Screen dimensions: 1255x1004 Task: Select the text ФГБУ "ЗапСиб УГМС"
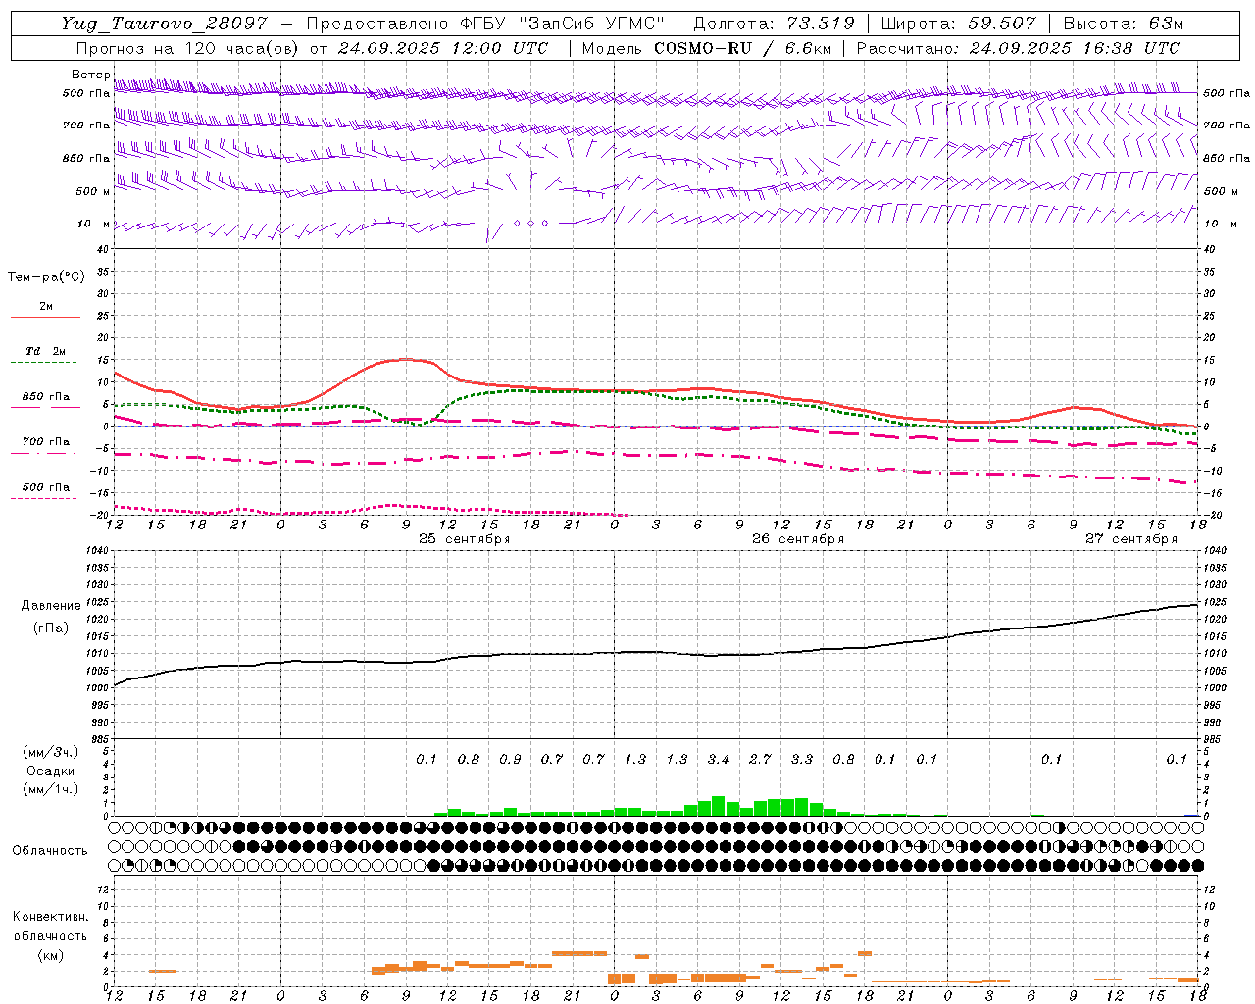coord(563,24)
